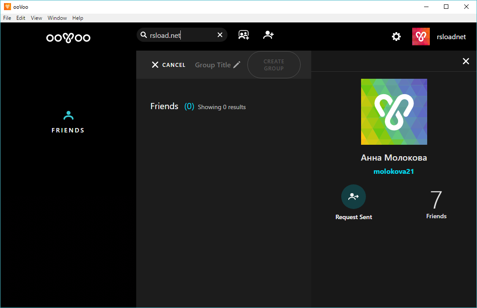Click the search input with rsload.net
Viewport: 477px width, 308px height.
coord(182,35)
